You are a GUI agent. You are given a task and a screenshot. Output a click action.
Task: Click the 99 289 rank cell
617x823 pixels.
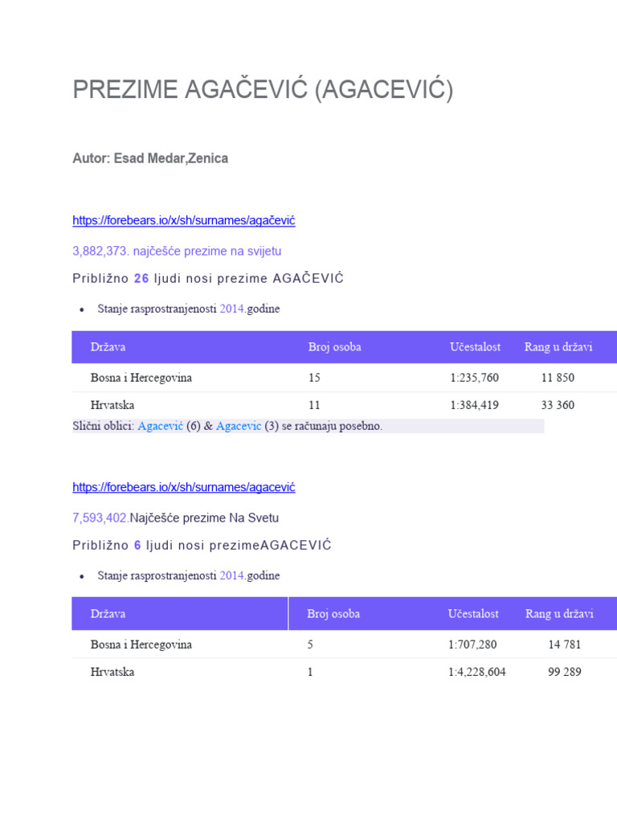click(564, 672)
